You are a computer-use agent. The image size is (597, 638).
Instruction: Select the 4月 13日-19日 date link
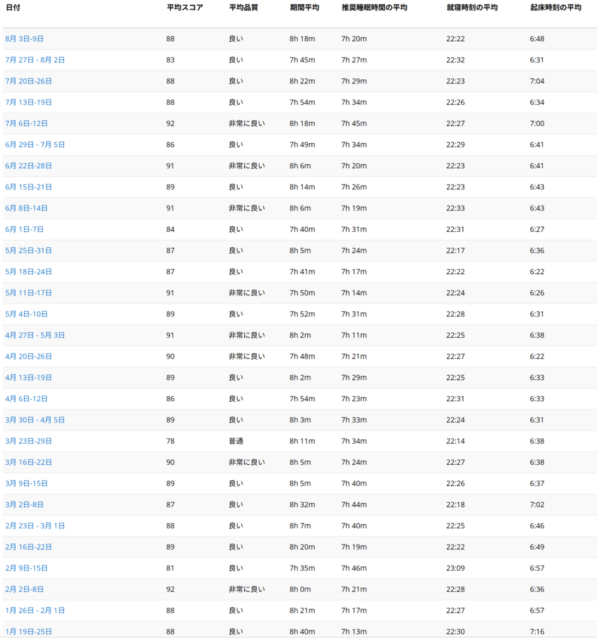pyautogui.click(x=29, y=378)
